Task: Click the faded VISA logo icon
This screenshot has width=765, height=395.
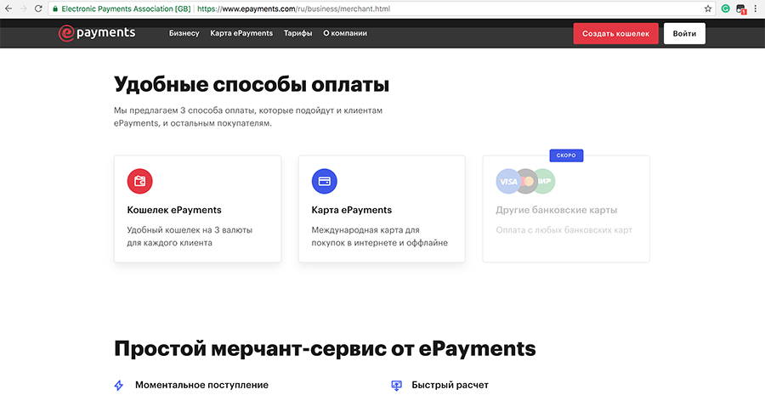Action: (x=508, y=182)
